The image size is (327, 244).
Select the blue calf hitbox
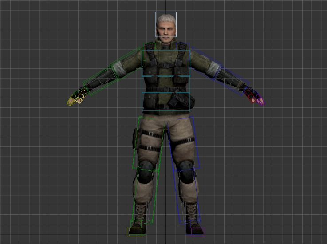point(187,196)
